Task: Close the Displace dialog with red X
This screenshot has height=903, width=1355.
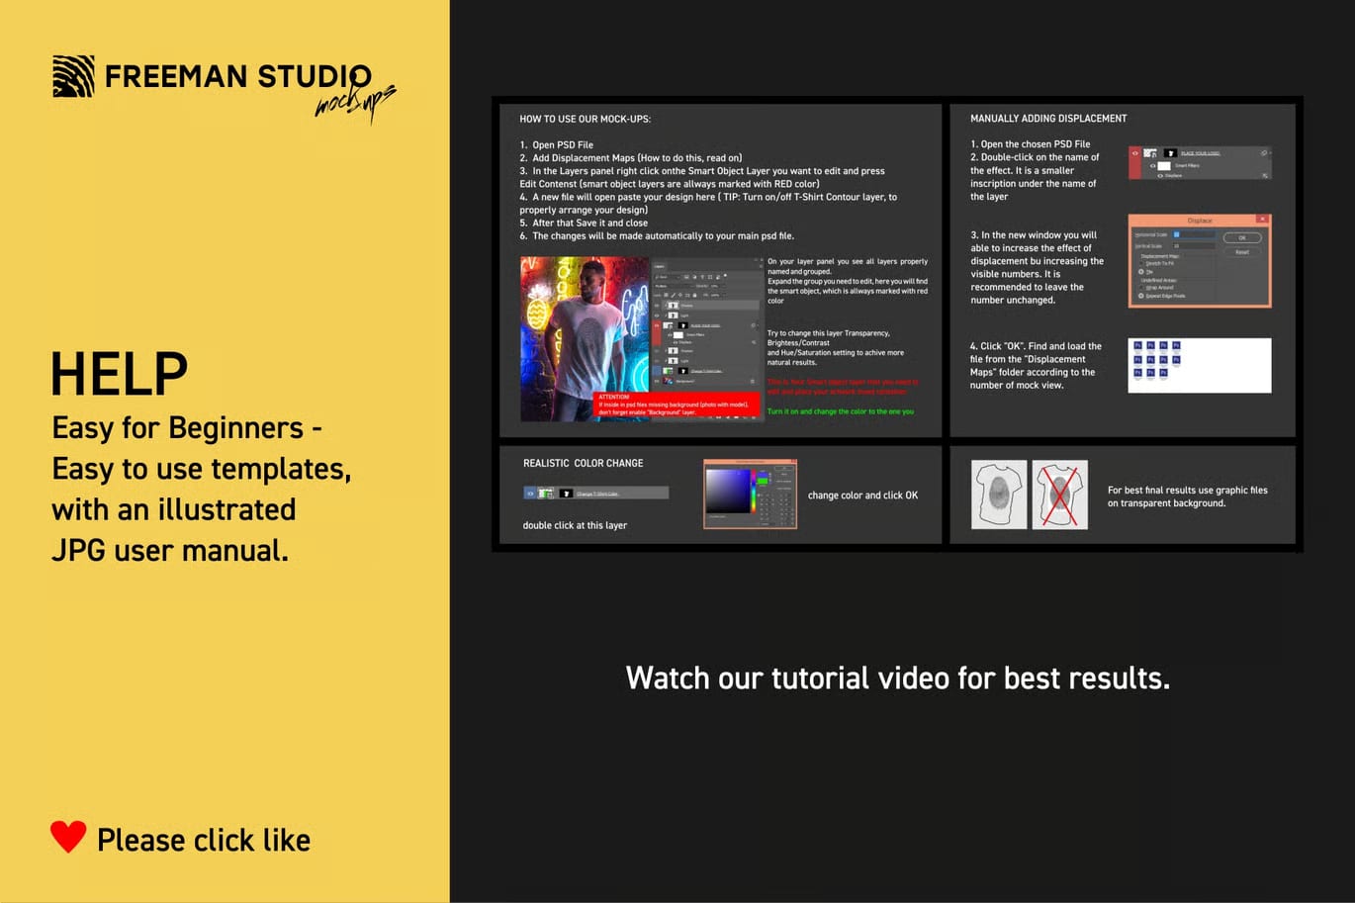Action: click(x=1262, y=219)
